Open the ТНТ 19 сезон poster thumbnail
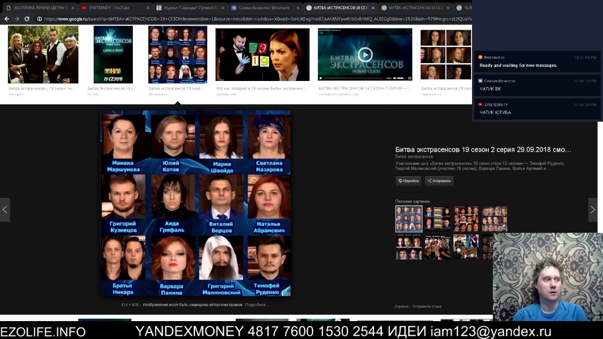Screen dimensions: 603x339 (113, 55)
